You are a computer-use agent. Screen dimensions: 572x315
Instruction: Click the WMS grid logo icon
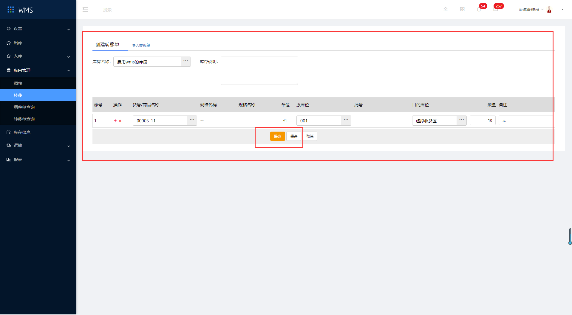click(11, 10)
